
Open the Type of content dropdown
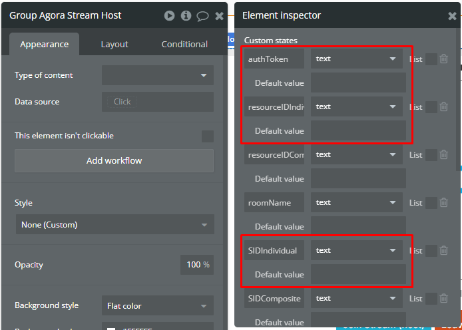pyautogui.click(x=158, y=75)
